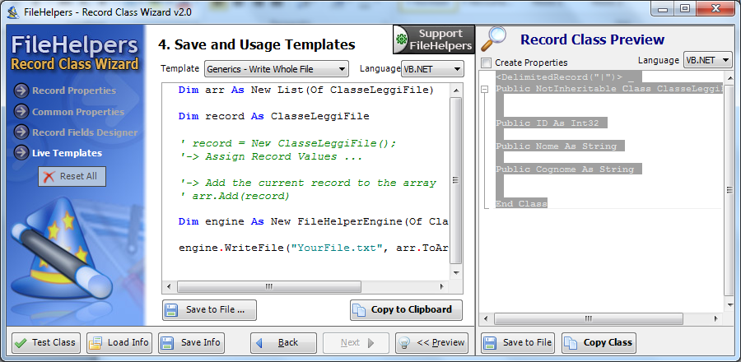Click the FileHelpers app icon in title bar
Image resolution: width=741 pixels, height=362 pixels.
(14, 12)
